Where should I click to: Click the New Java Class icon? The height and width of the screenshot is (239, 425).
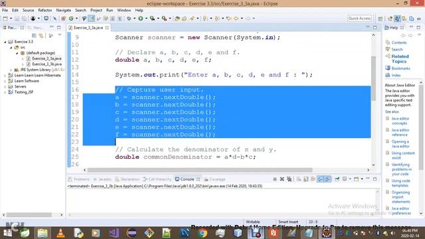coord(71,19)
